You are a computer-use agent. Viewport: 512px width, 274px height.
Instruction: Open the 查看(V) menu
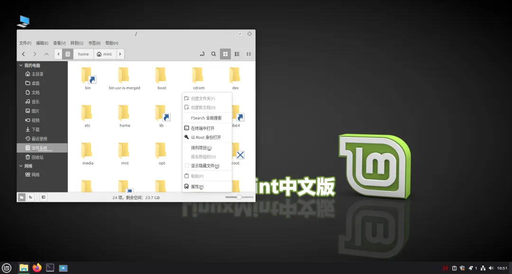59,43
